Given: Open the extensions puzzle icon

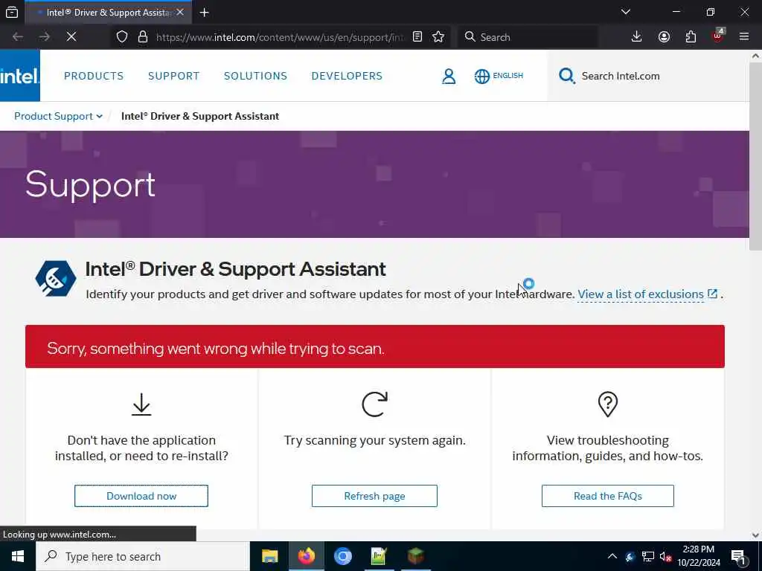Looking at the screenshot, I should [691, 37].
